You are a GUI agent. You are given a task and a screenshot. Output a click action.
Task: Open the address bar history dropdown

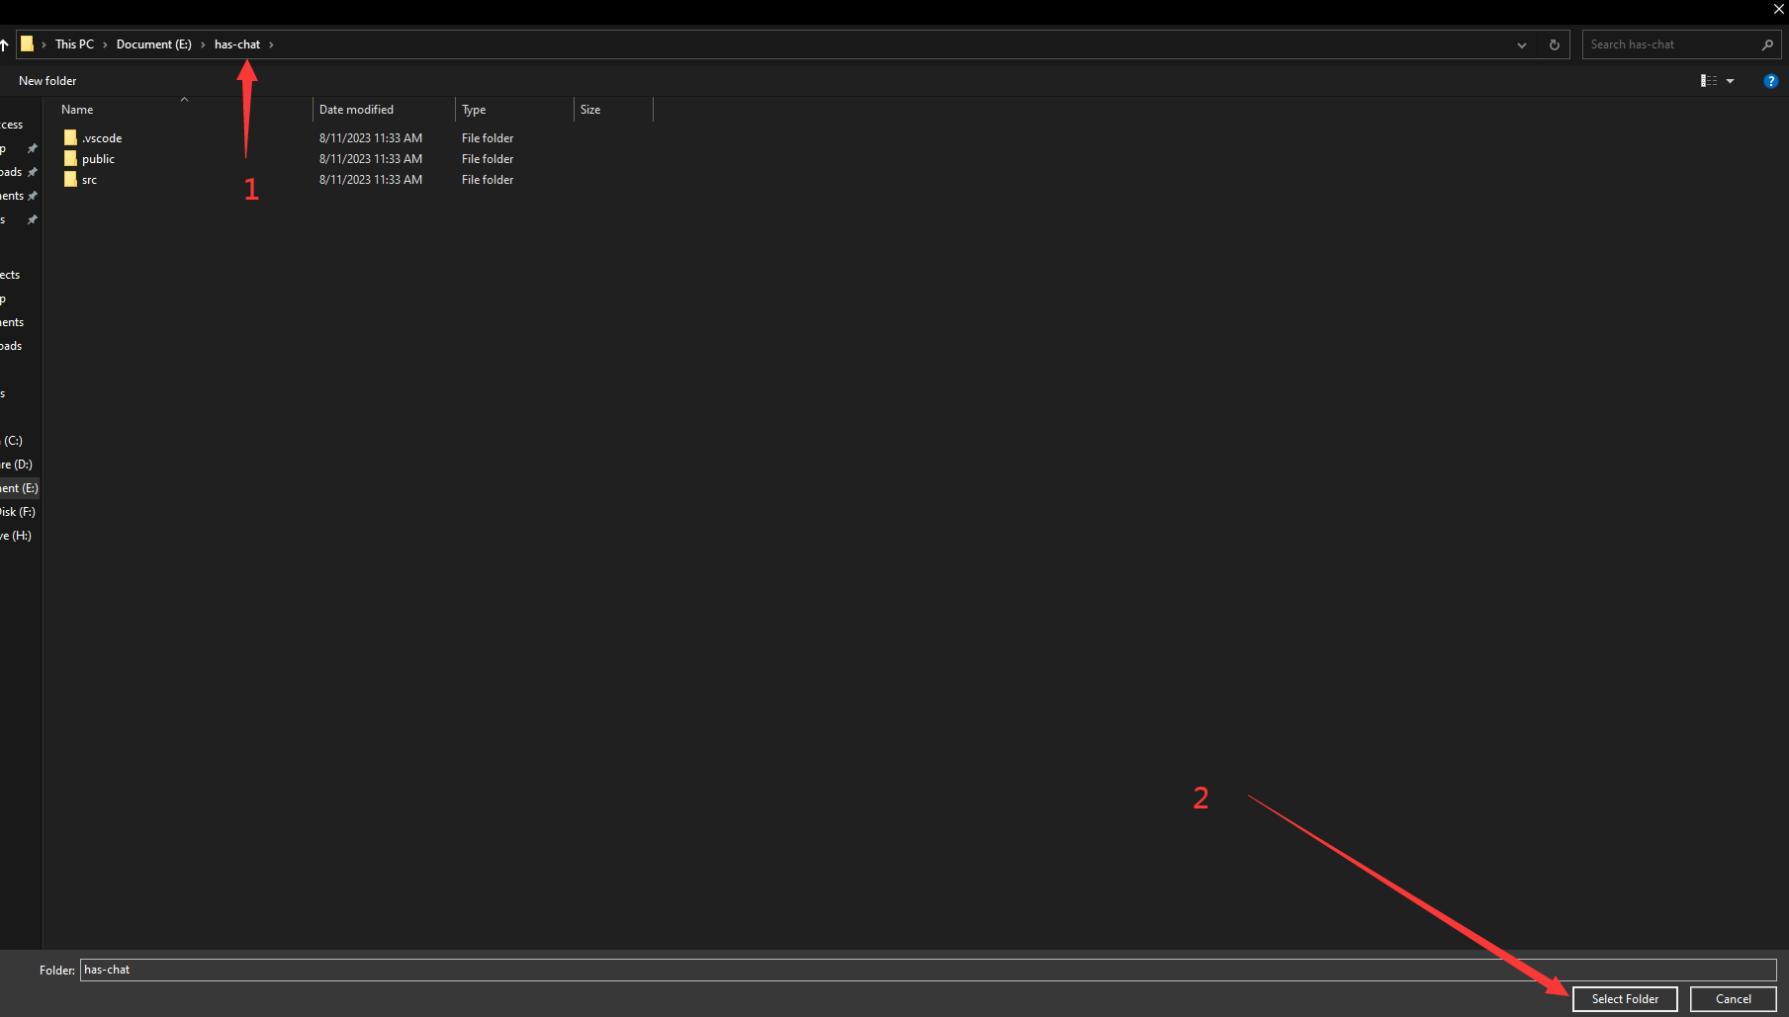pyautogui.click(x=1522, y=44)
